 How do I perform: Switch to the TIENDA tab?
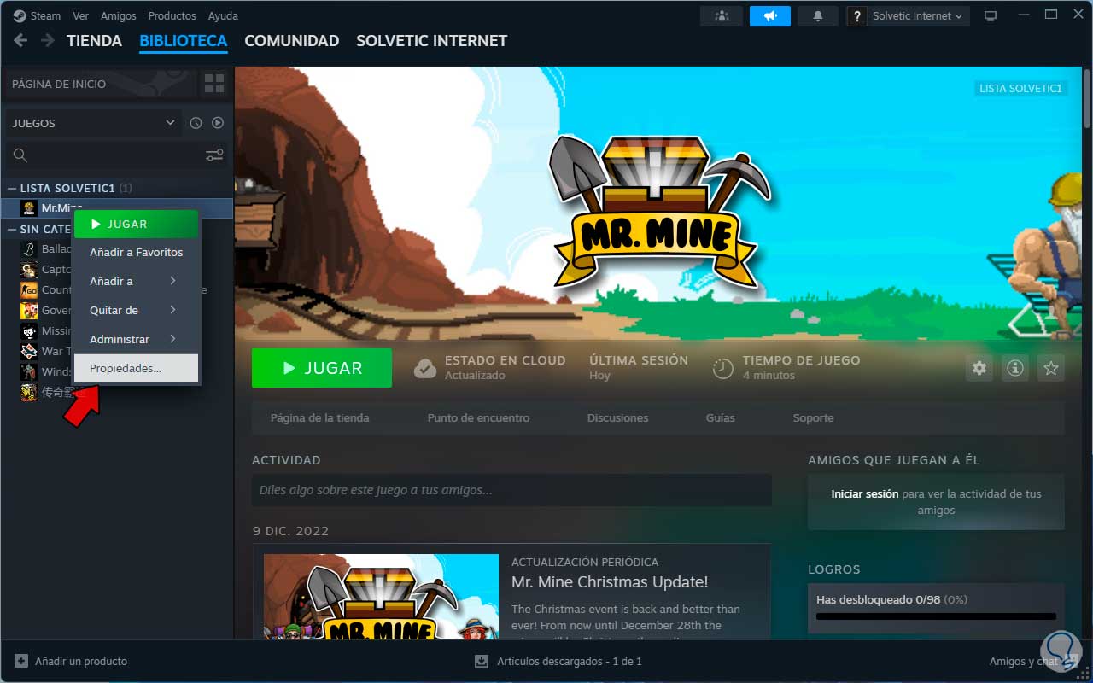(94, 40)
